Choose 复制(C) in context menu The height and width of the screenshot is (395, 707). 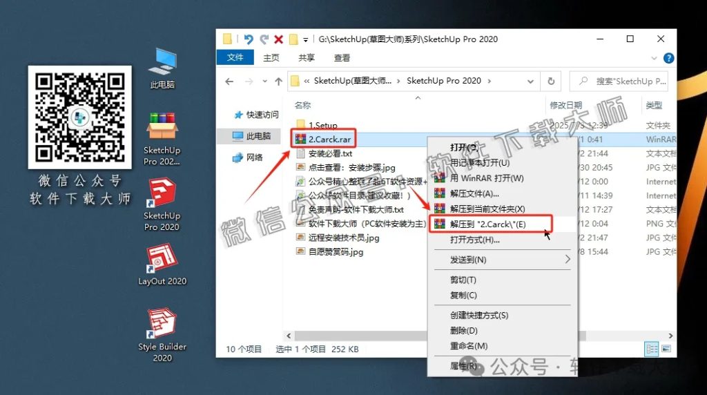point(503,295)
